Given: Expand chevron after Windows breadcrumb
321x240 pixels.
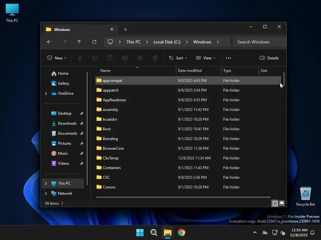Looking at the screenshot, I should coord(218,42).
